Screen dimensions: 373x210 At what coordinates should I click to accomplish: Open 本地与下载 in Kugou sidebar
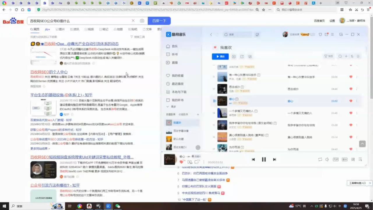176,92
